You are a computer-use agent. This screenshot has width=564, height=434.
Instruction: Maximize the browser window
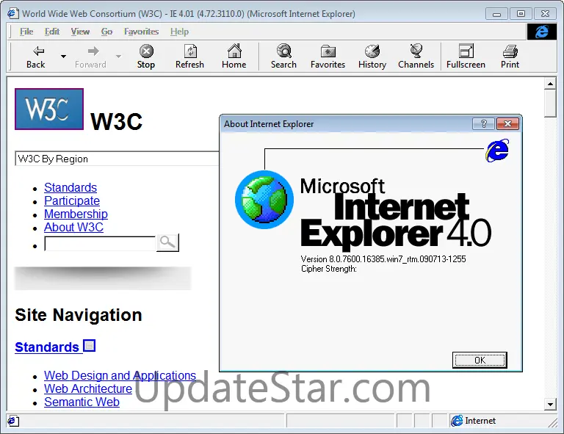click(521, 14)
